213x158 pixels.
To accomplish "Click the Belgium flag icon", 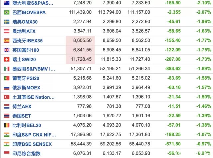I will point(7,125).
